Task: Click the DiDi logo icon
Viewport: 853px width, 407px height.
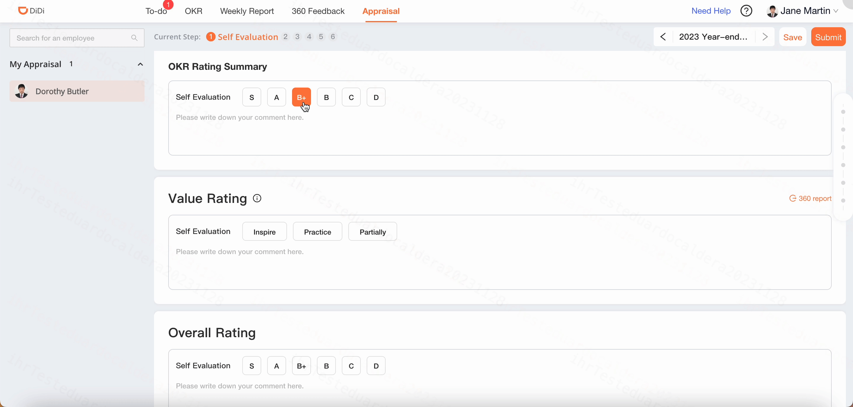Action: tap(23, 11)
